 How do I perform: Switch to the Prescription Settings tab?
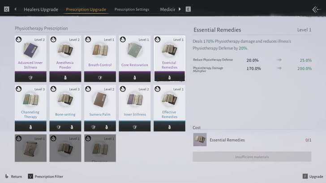[132, 9]
